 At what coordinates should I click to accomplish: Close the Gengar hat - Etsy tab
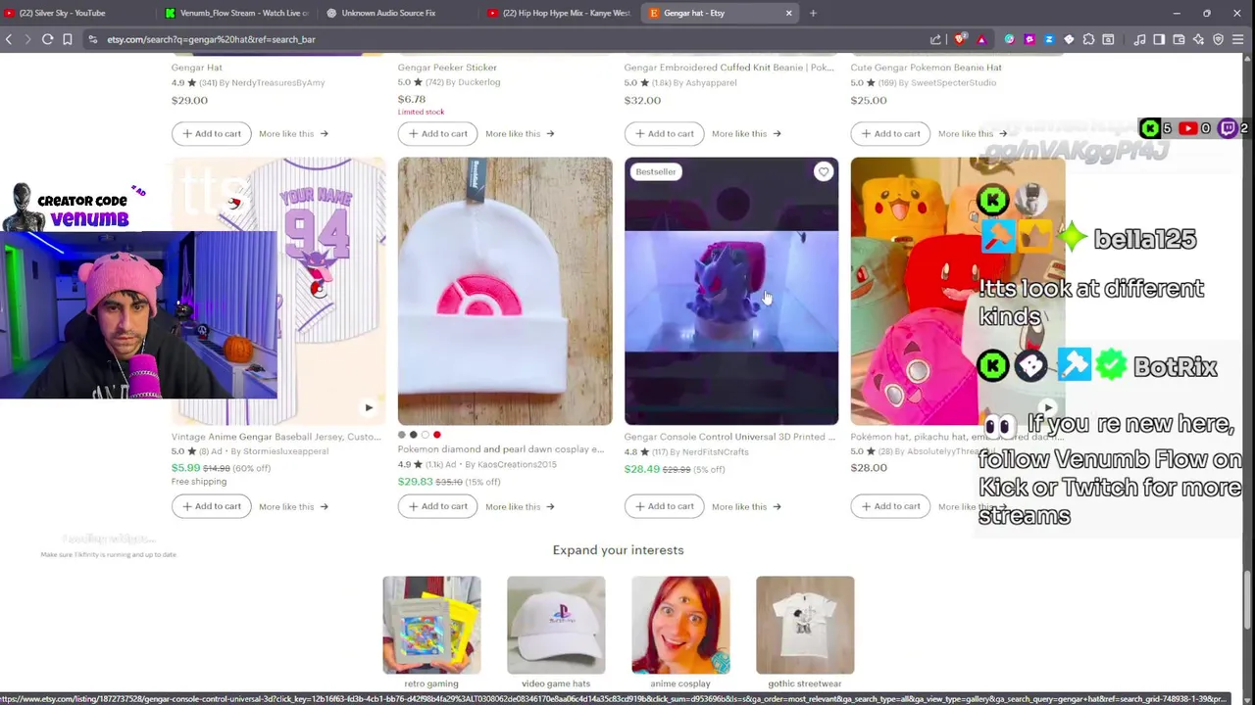pos(788,13)
